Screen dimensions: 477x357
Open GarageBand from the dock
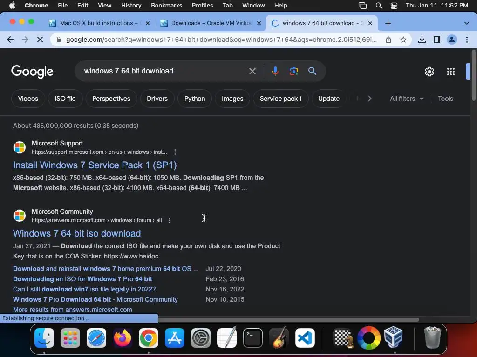[279, 337]
